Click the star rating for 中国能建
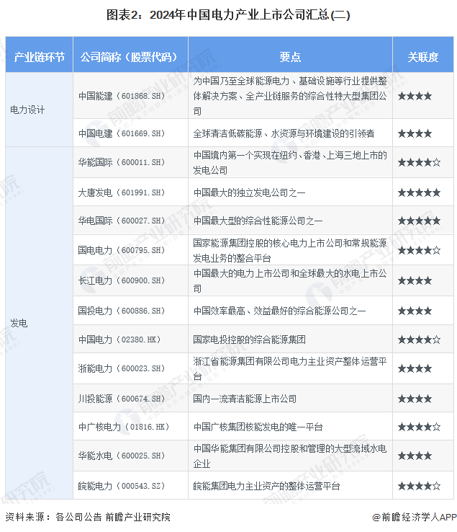This screenshot has width=457, height=532. pyautogui.click(x=415, y=96)
